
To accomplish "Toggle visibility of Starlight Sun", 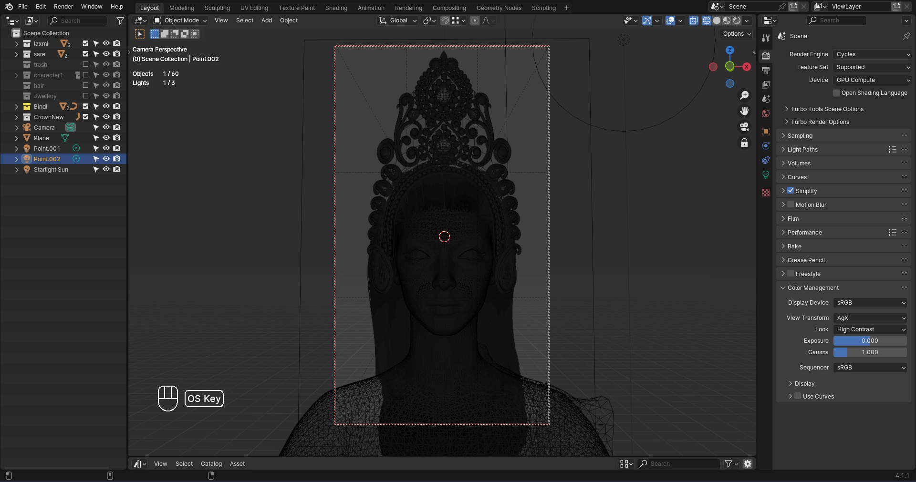I will pyautogui.click(x=106, y=169).
